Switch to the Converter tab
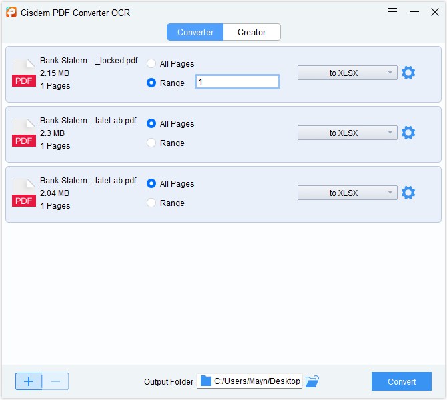Screen dimensions: 447x400 [x=195, y=32]
